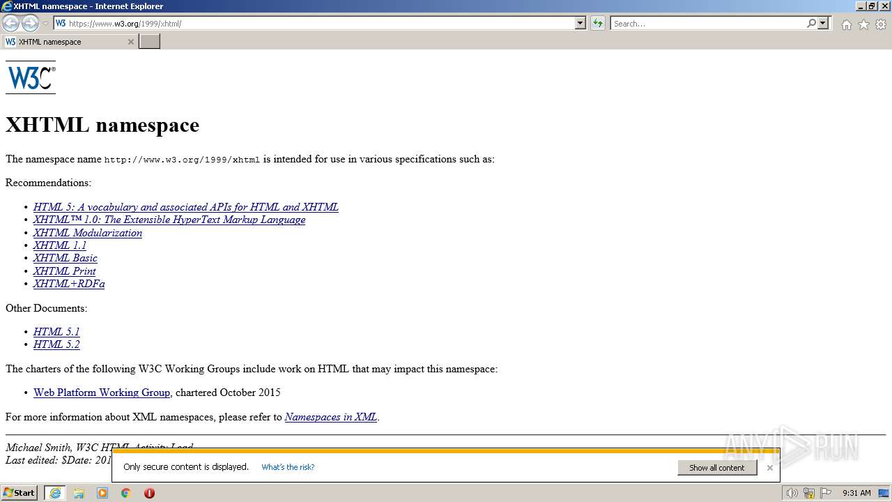Open the Tools gear icon
The image size is (892, 502).
point(881,24)
